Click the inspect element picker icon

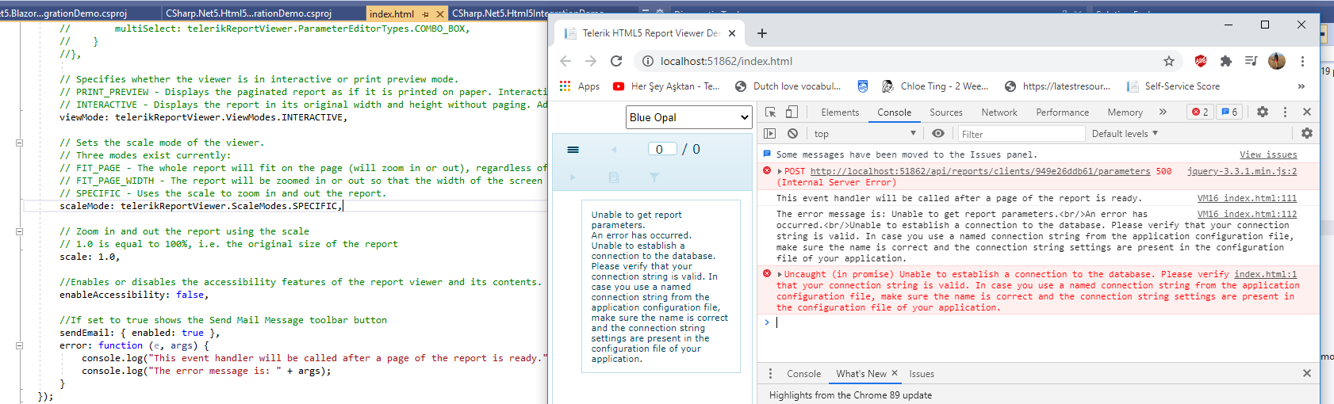[770, 112]
